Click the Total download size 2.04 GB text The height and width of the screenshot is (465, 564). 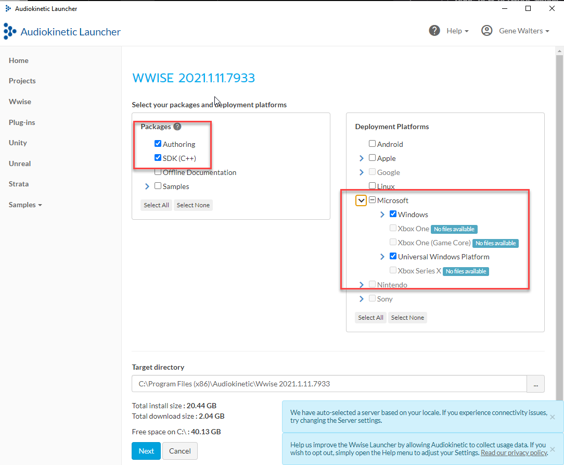178,417
